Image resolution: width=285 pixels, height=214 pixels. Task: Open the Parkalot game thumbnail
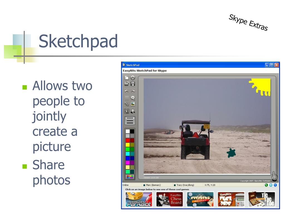coord(139,200)
